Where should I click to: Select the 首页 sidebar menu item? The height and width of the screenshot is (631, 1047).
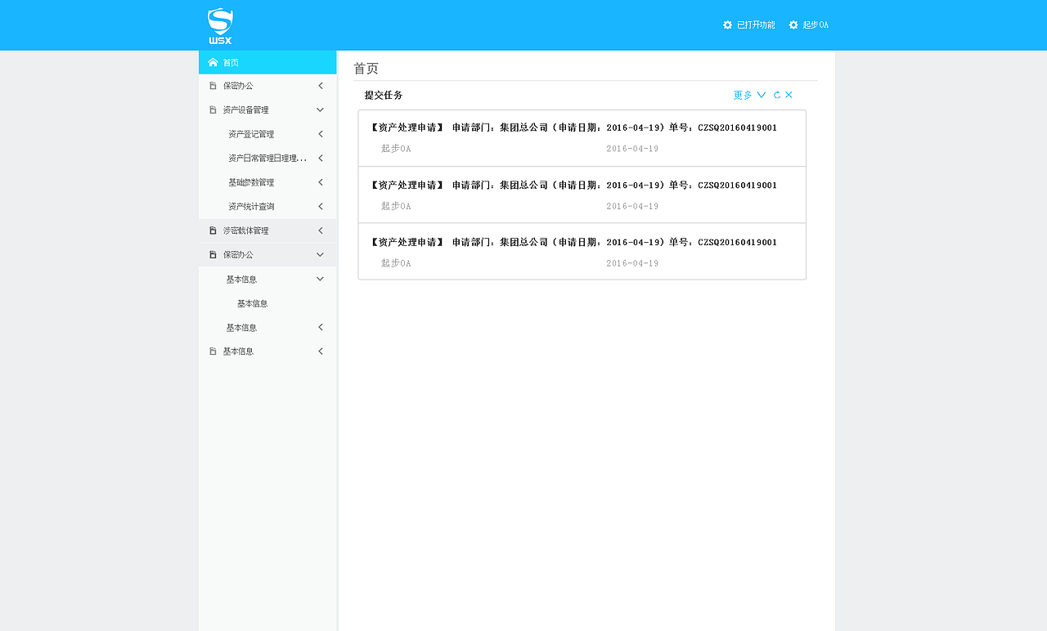(267, 62)
